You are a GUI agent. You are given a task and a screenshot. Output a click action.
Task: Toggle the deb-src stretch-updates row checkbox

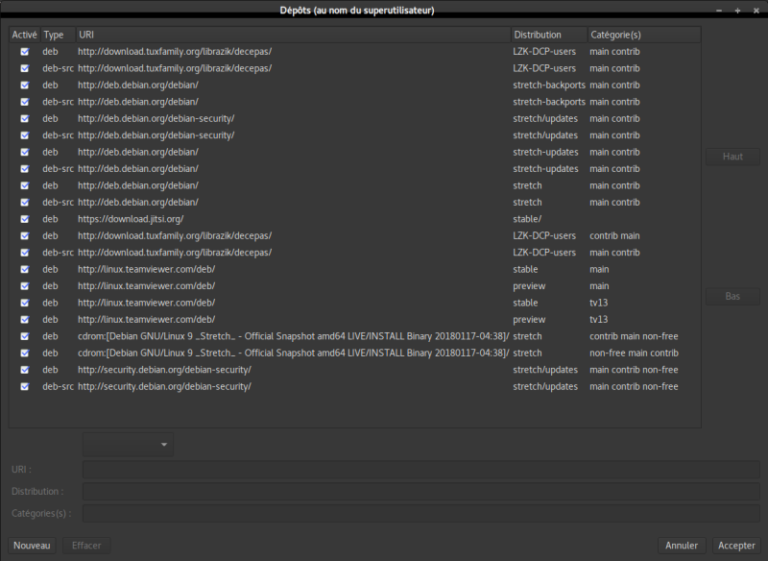25,169
